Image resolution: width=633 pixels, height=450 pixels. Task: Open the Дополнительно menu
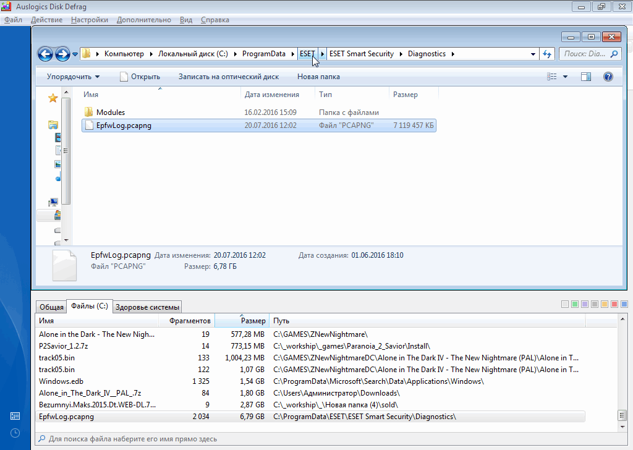[143, 20]
